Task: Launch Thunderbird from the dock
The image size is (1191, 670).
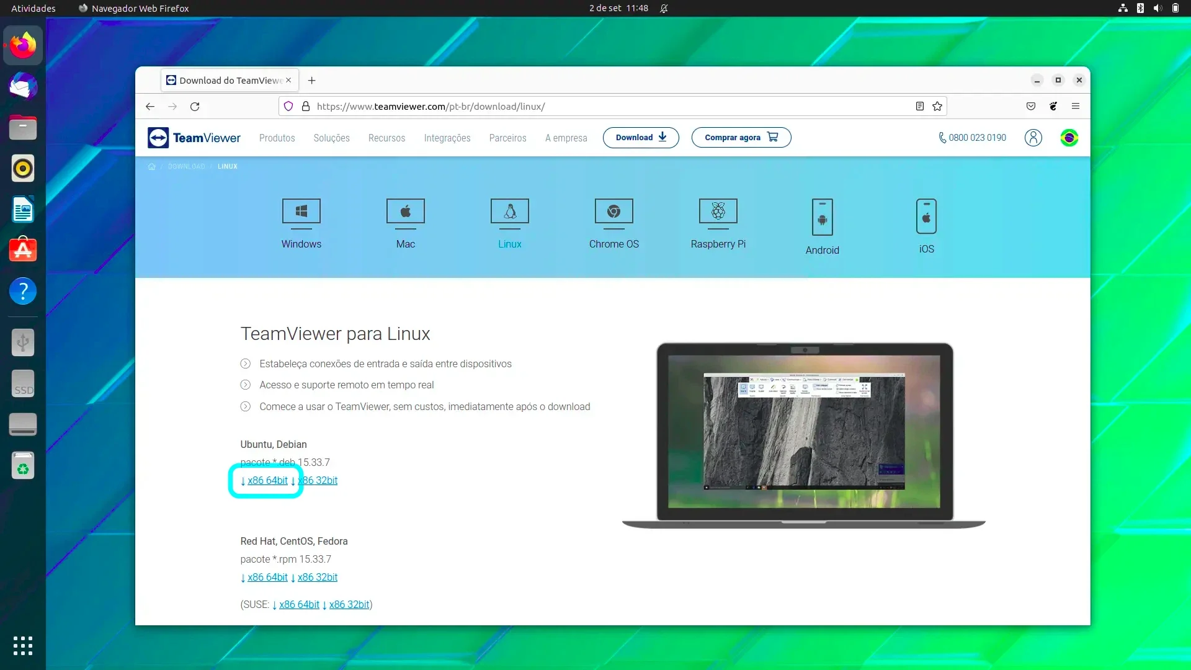Action: 23,86
